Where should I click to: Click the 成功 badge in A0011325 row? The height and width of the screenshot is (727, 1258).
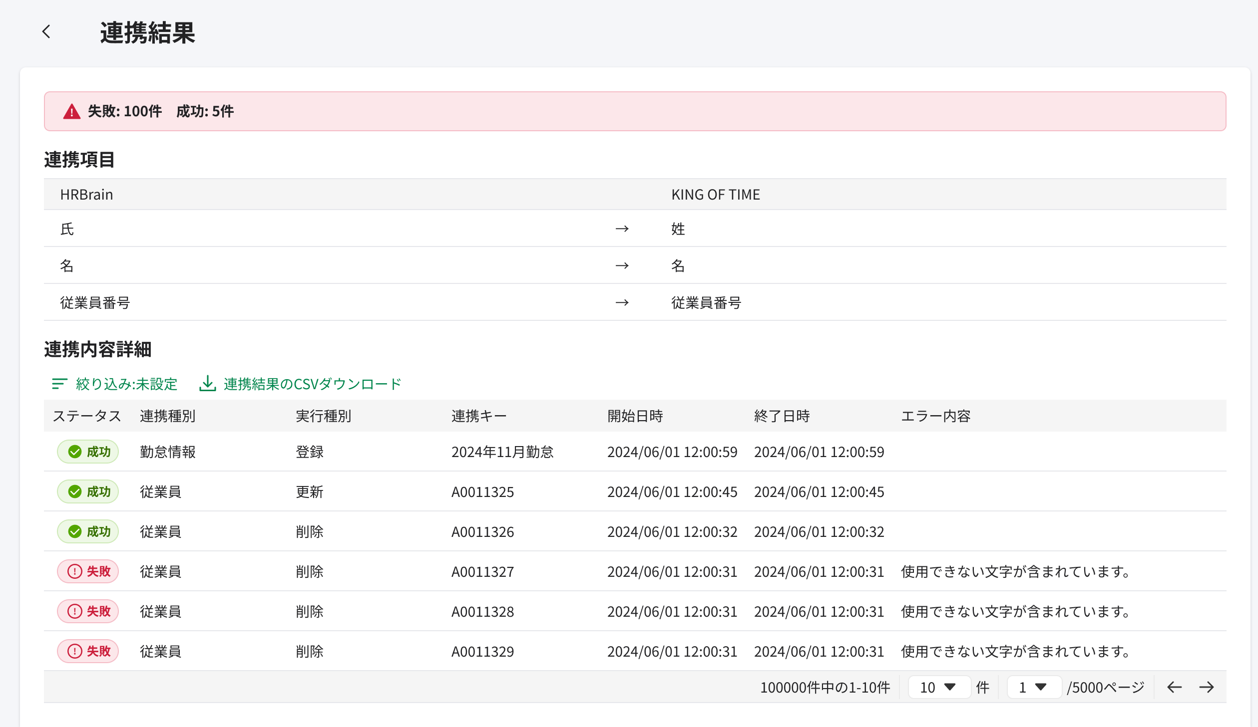(88, 491)
